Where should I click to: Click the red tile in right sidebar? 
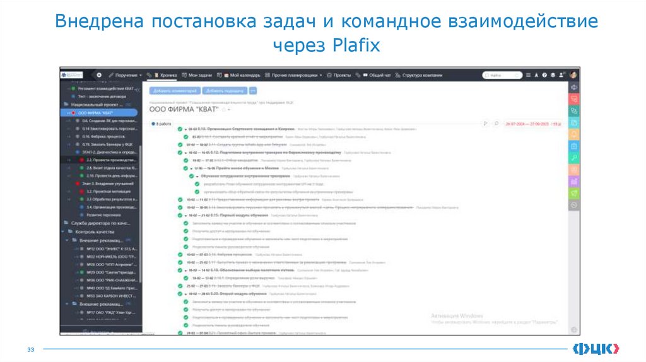pyautogui.click(x=574, y=99)
